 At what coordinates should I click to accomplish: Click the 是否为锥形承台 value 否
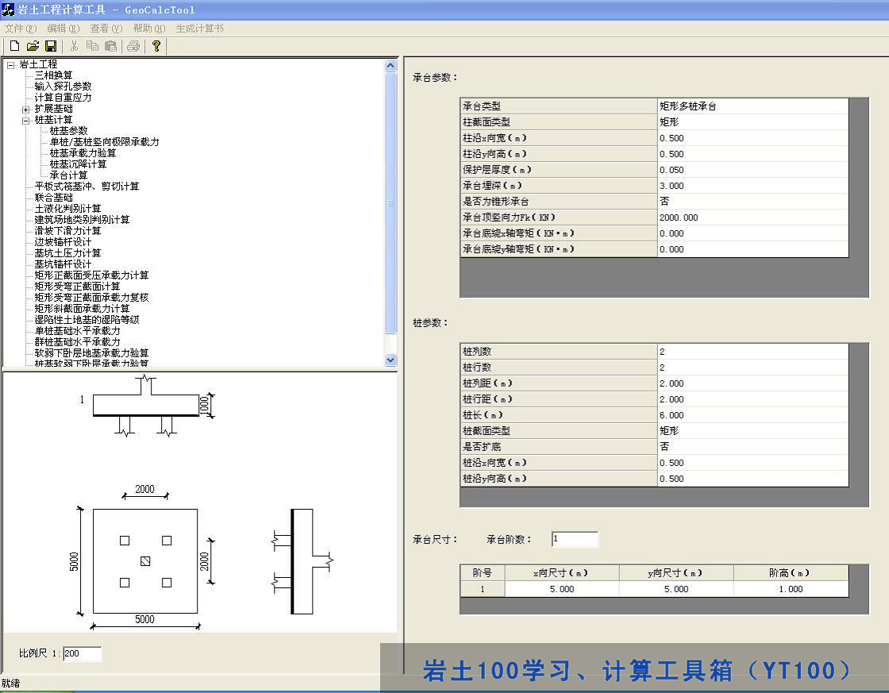click(x=753, y=202)
